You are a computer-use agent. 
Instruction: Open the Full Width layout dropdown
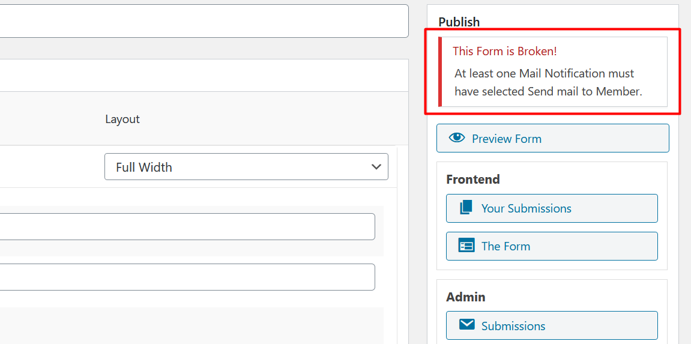tap(240, 167)
